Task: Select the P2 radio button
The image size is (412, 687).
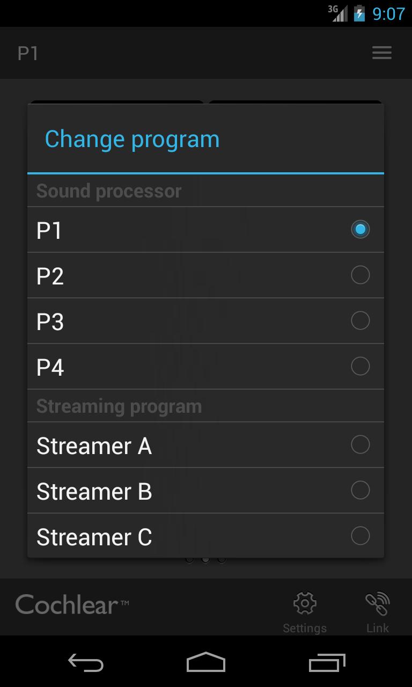Action: tap(360, 275)
